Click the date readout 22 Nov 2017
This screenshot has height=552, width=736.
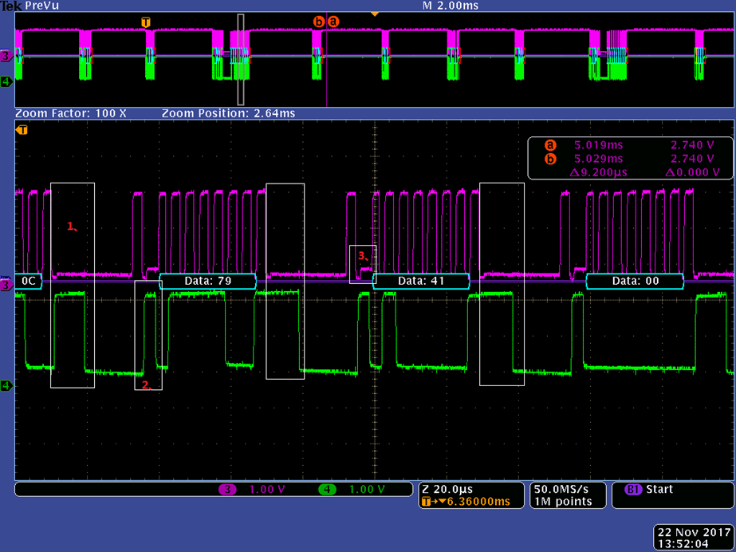(x=695, y=532)
